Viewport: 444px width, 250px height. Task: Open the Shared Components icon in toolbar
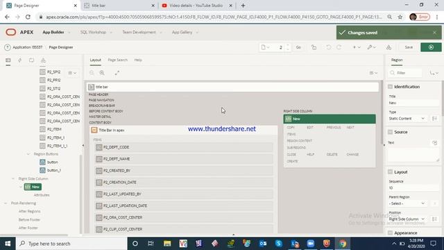click(x=388, y=47)
